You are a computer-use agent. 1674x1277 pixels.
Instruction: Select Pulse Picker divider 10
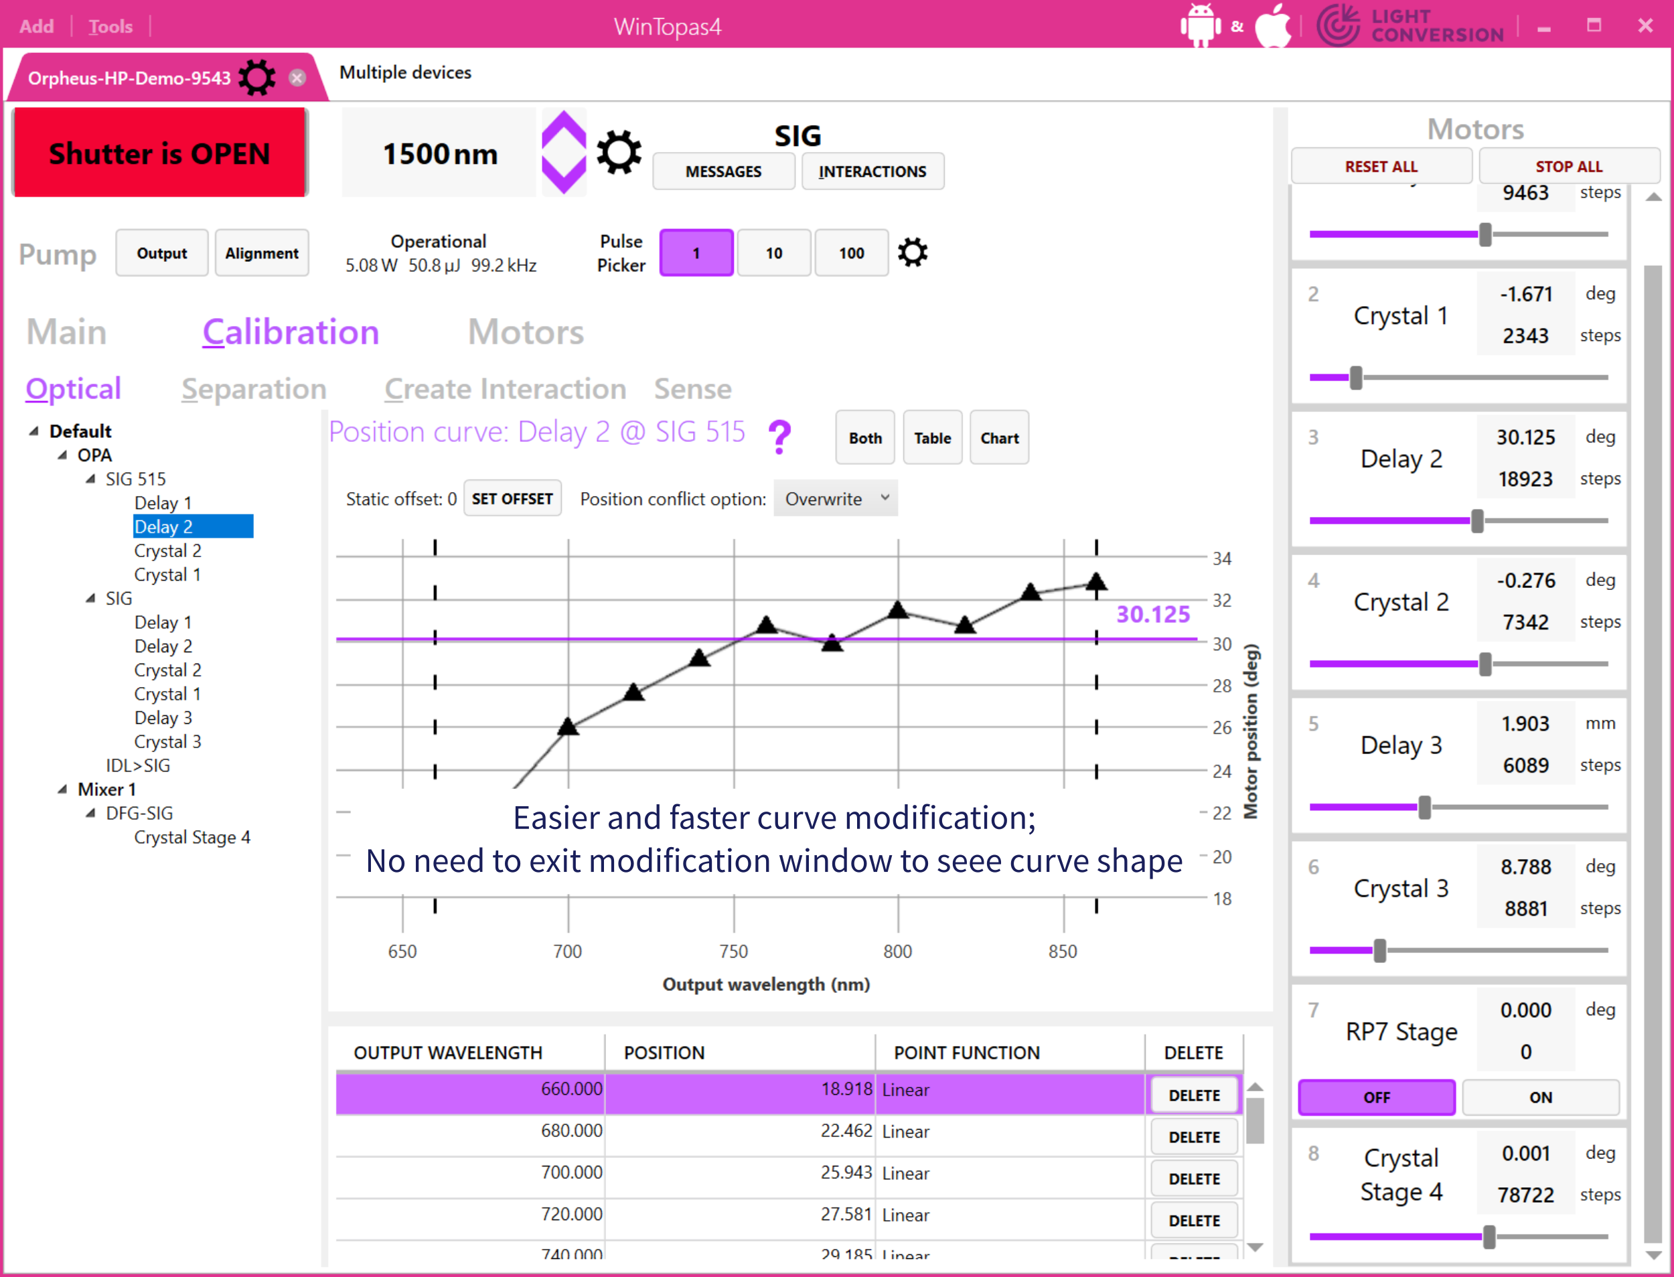(773, 252)
